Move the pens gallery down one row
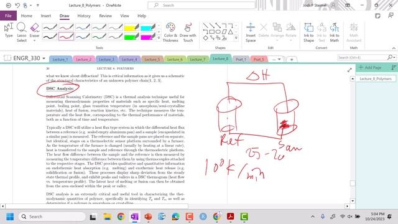 [159, 32]
